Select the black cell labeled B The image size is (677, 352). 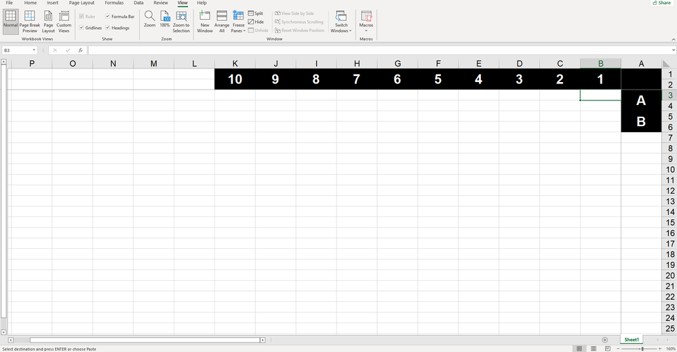[x=641, y=121]
